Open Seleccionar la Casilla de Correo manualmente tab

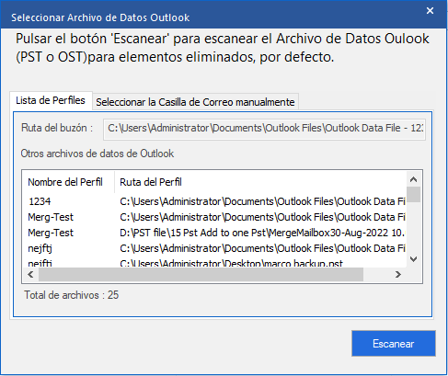195,102
